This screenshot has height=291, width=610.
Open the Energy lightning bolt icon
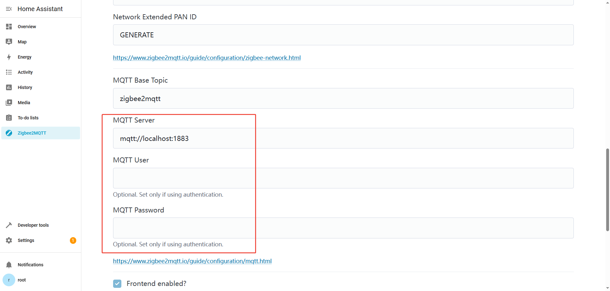9,57
